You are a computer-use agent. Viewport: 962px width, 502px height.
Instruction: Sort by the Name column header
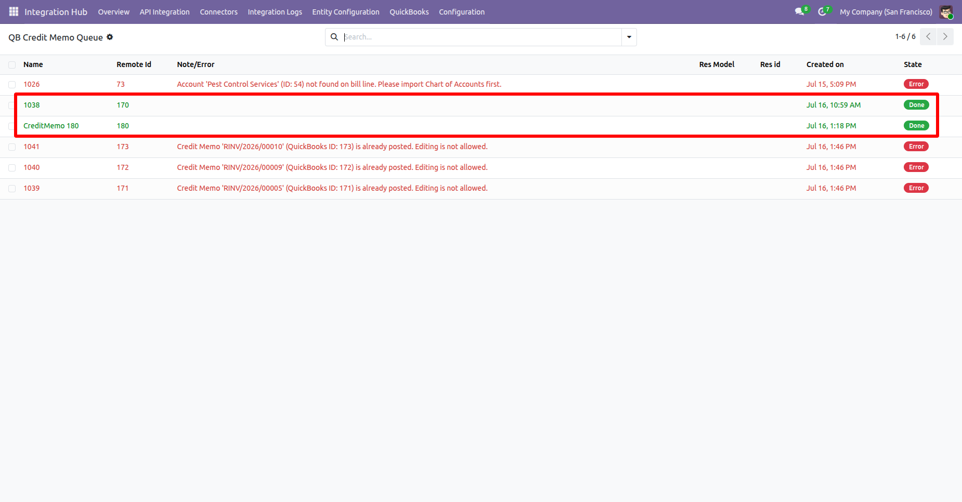(x=33, y=64)
